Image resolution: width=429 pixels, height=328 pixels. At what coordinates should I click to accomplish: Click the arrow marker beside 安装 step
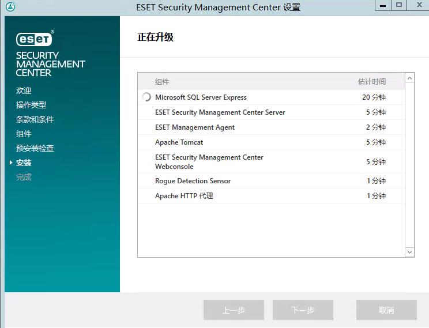click(11, 163)
